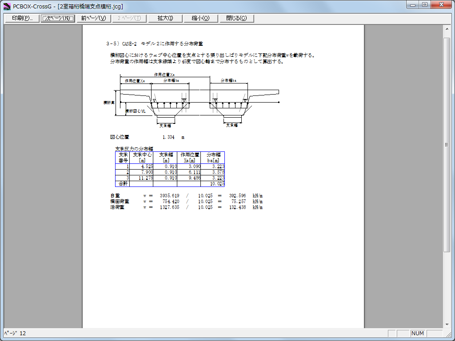Click the 3-5) CASE-2 section heading
455x341 pixels.
(x=155, y=44)
